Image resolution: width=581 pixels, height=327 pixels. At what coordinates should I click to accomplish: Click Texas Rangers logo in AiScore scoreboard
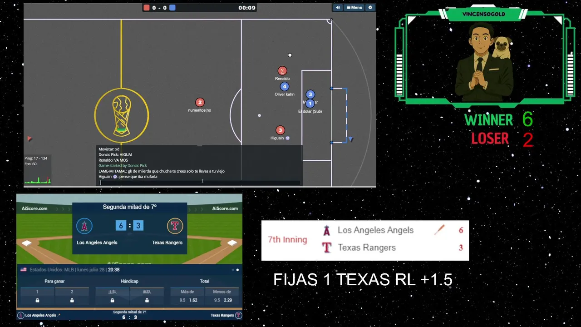[x=175, y=226]
